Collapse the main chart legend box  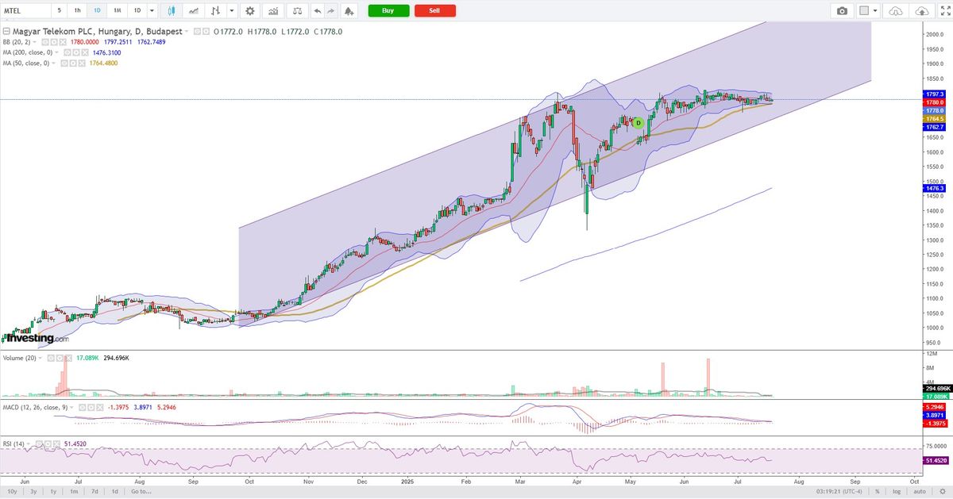[x=6, y=32]
